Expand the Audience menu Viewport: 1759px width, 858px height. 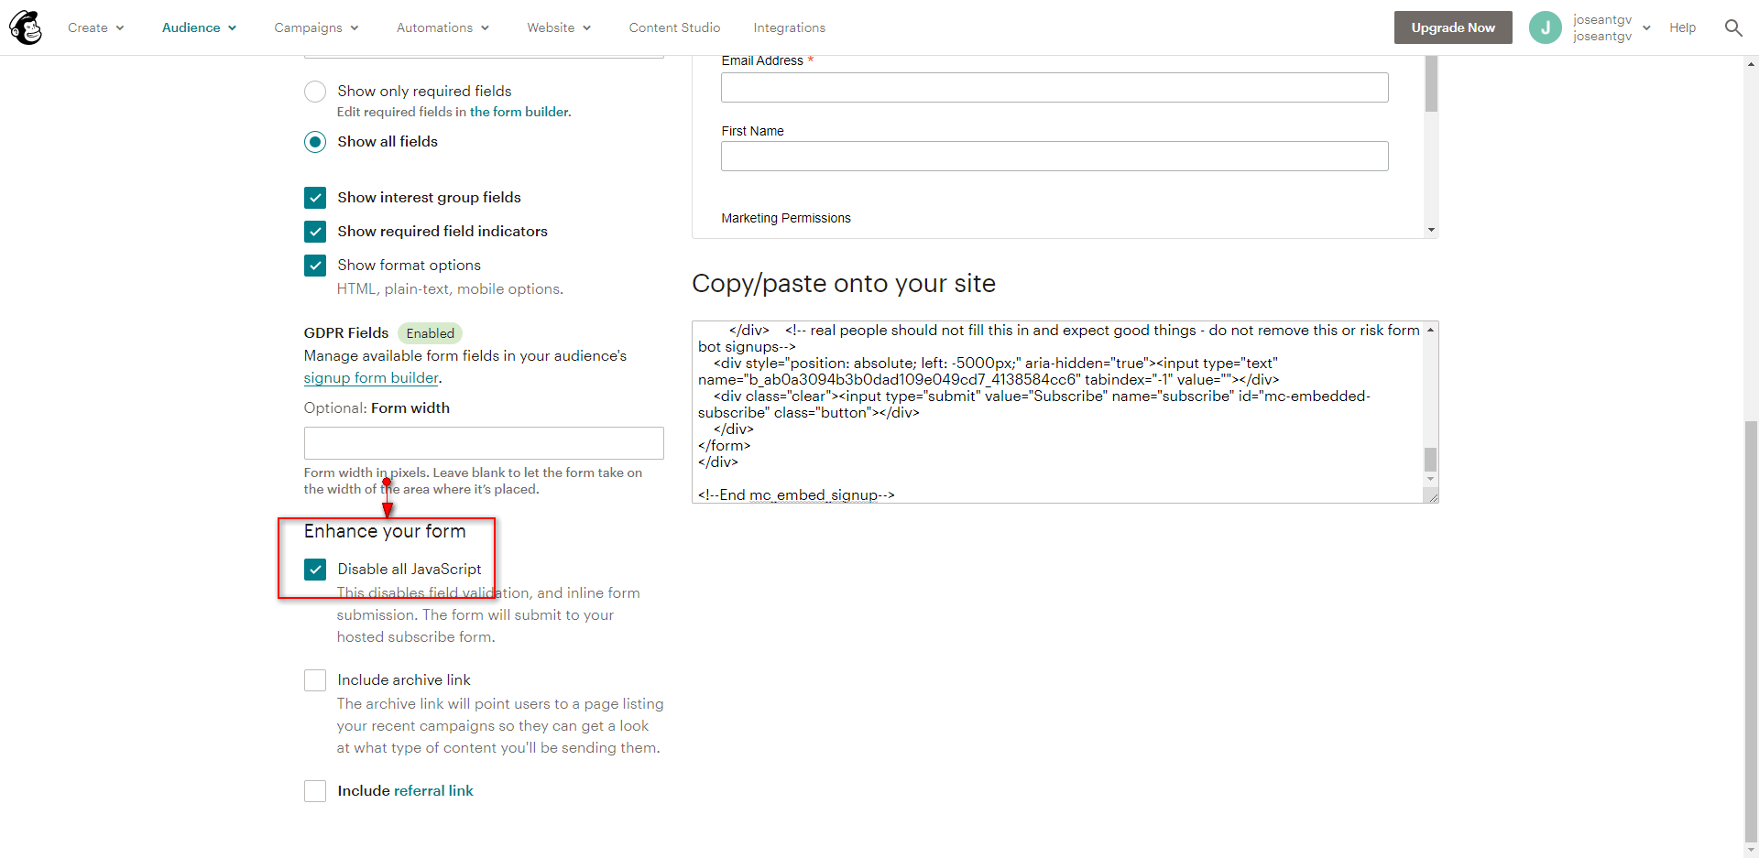click(x=200, y=27)
